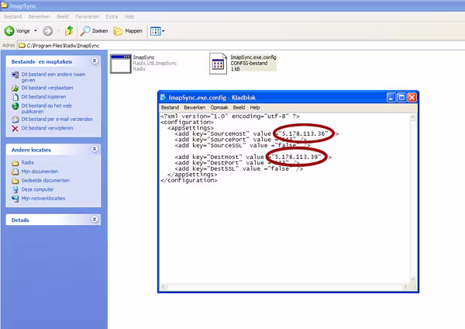Click 'Dit bestand per e-mail verzenden'
The height and width of the screenshot is (329, 465).
click(x=57, y=119)
